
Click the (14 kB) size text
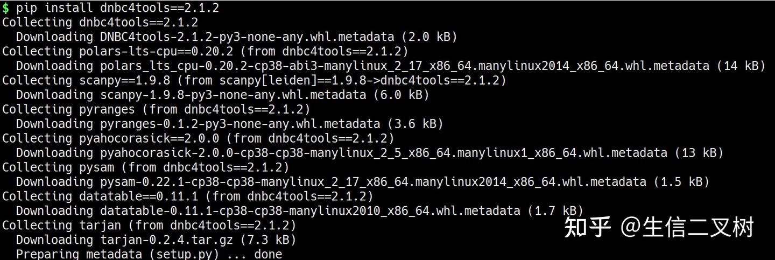point(741,66)
